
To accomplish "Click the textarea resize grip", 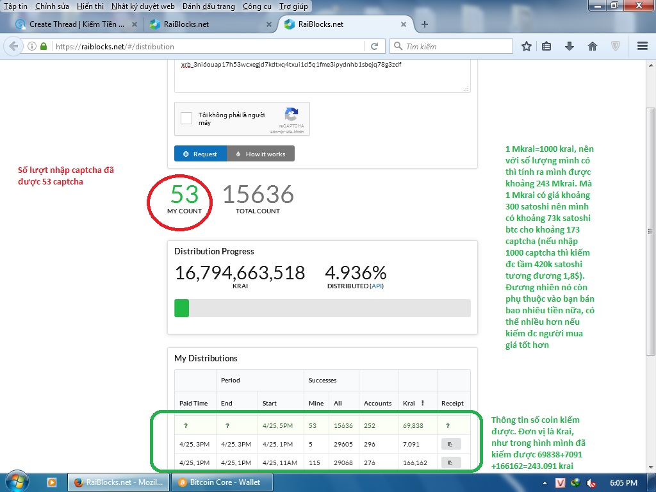I will 466,88.
